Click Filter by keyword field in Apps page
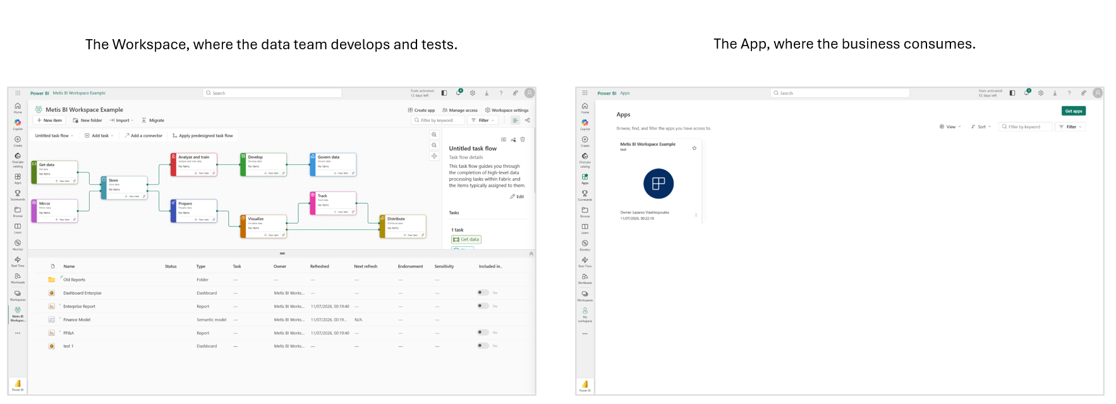The height and width of the screenshot is (404, 1116). click(1026, 127)
